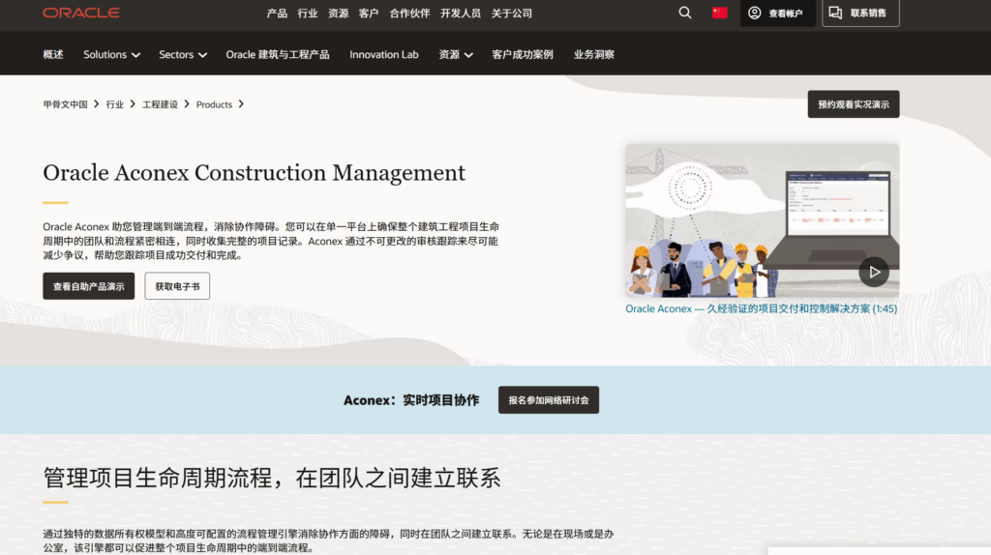Click the 查看帐户 account button

[776, 13]
